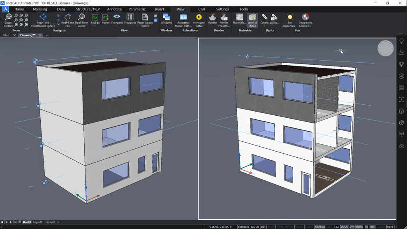Toggle DUCS in the status bar
This screenshot has height=229, width=407.
(344, 227)
